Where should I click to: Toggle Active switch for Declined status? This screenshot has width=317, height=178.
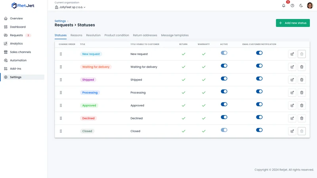224,117
